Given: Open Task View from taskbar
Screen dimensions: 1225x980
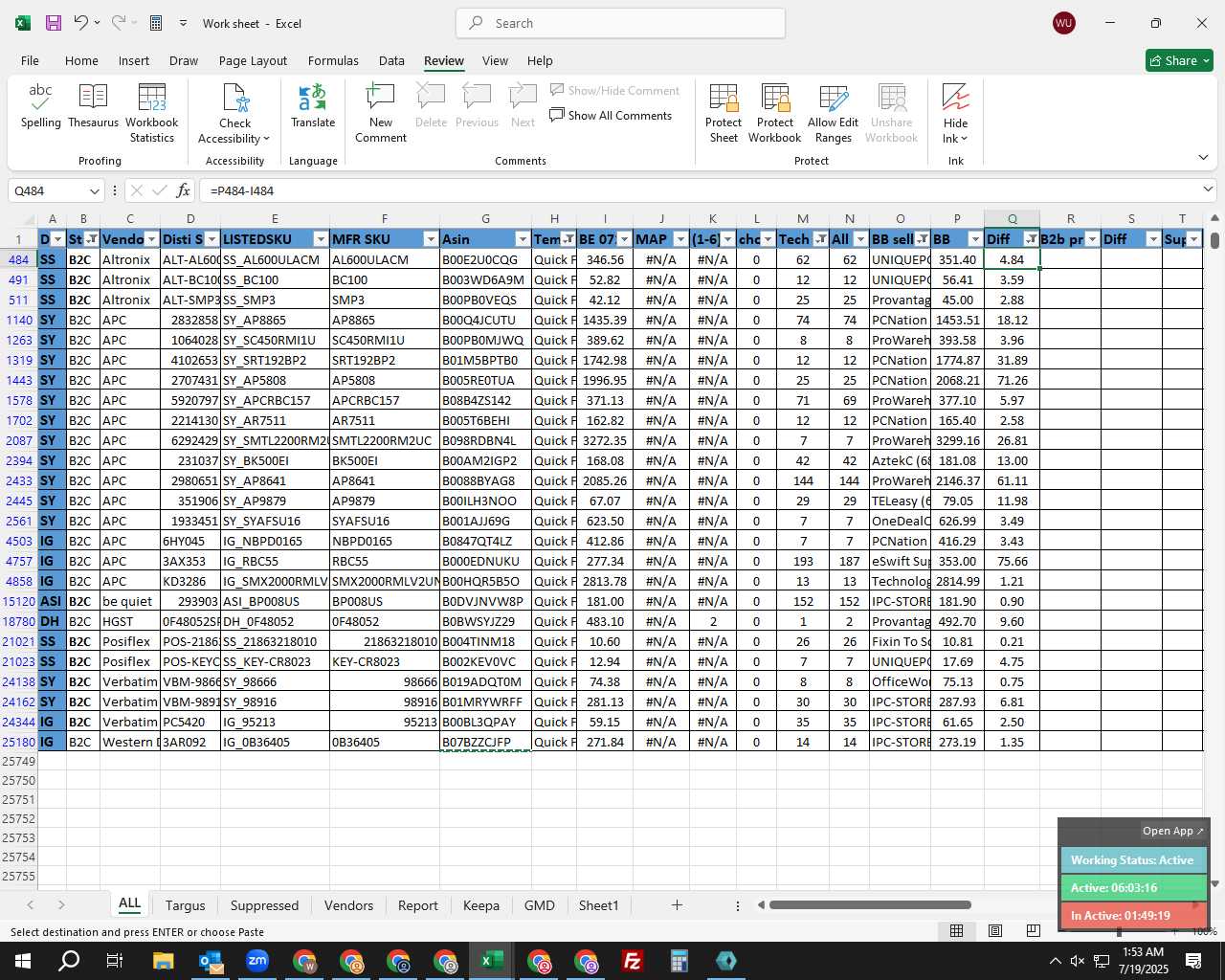Looking at the screenshot, I should coord(115,961).
